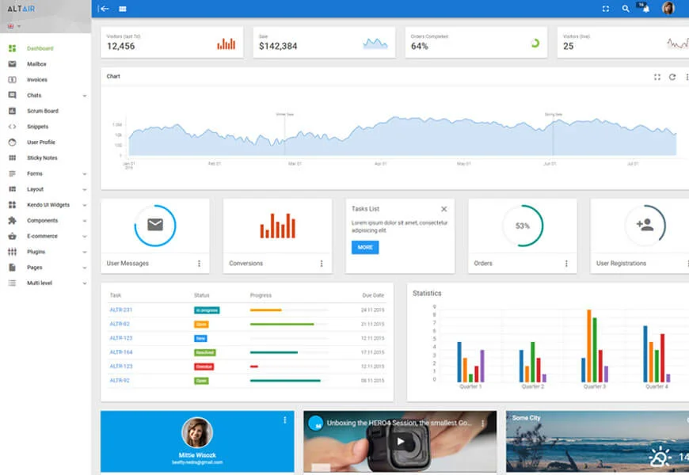Open search using the magnifier icon
This screenshot has width=689, height=475.
click(626, 9)
